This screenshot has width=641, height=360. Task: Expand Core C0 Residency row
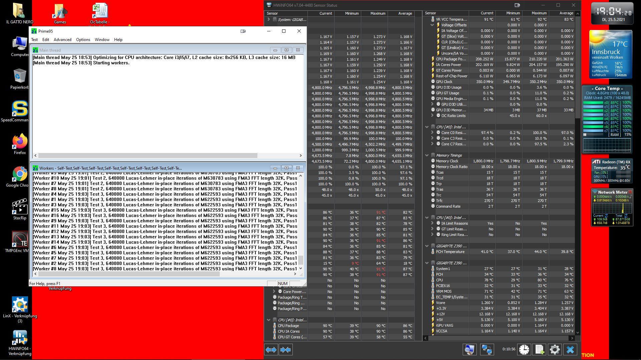coord(432,133)
